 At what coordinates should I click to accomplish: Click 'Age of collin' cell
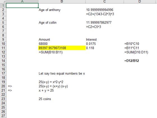(x=48, y=22)
